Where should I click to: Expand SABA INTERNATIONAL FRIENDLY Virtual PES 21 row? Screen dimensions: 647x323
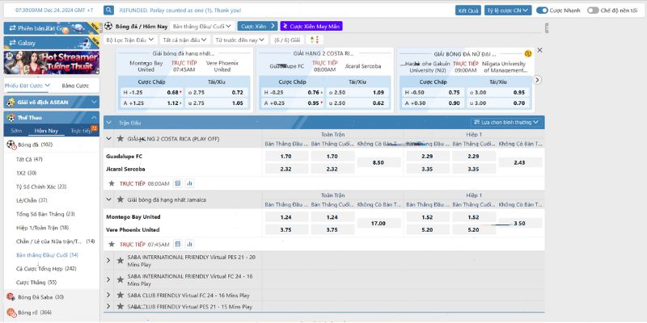pyautogui.click(x=108, y=260)
